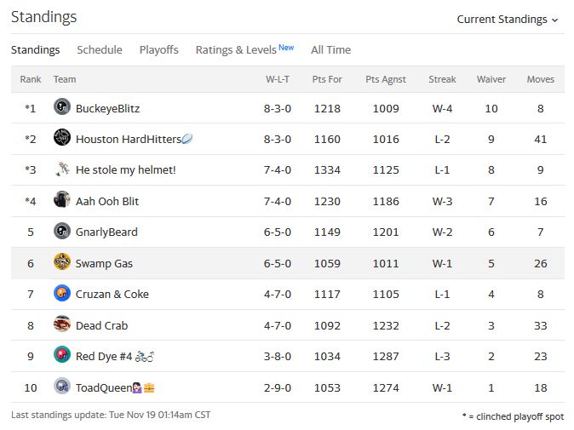
Task: Click BuckeyeBlitz team helmet avatar
Action: [62, 107]
